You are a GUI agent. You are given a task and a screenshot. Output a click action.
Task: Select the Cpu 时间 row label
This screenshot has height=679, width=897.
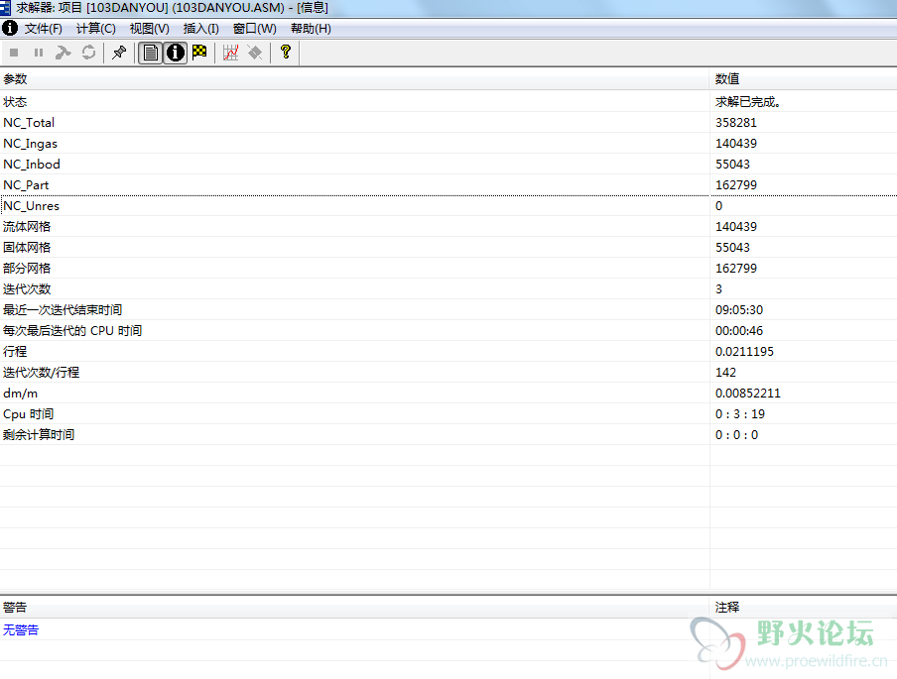[x=28, y=413]
